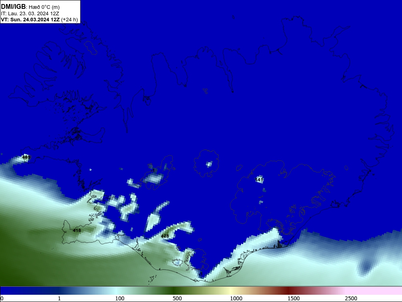Image resolution: width=402 pixels, height=302 pixels.
Task: Click the 418 map value label
Action: (x=77, y=230)
